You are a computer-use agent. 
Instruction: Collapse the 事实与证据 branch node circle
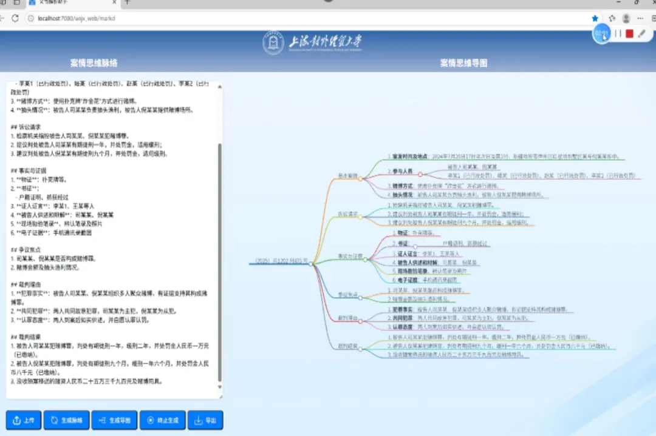click(365, 260)
